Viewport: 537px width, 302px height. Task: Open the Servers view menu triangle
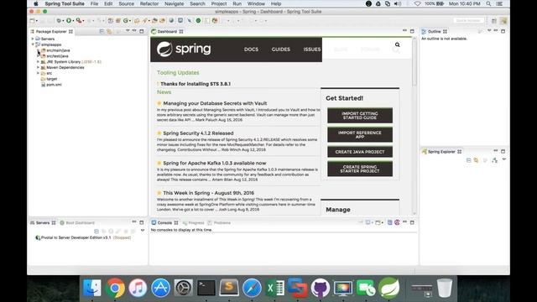click(143, 231)
